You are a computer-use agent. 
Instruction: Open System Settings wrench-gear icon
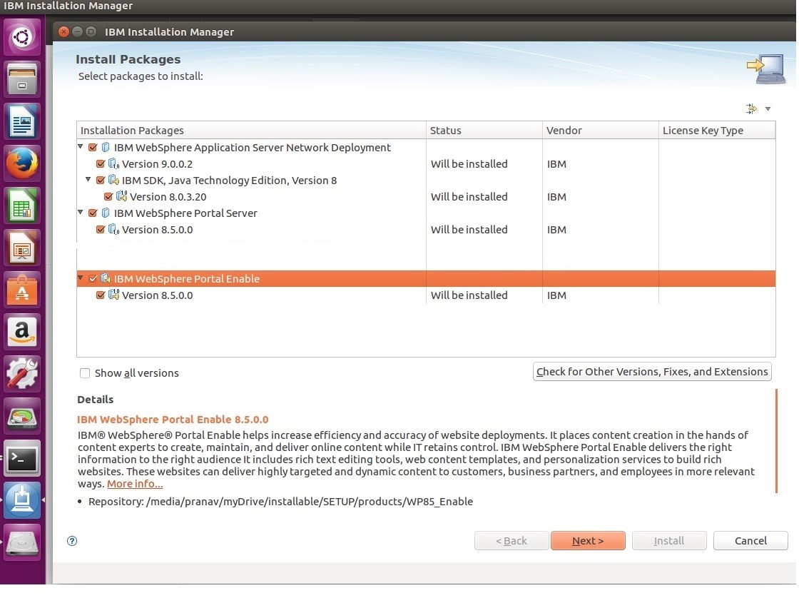[22, 374]
